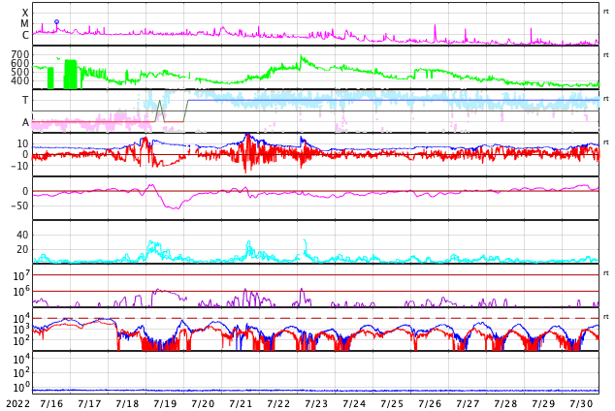Select the 2022 year label
The image size is (615, 411).
tap(18, 403)
